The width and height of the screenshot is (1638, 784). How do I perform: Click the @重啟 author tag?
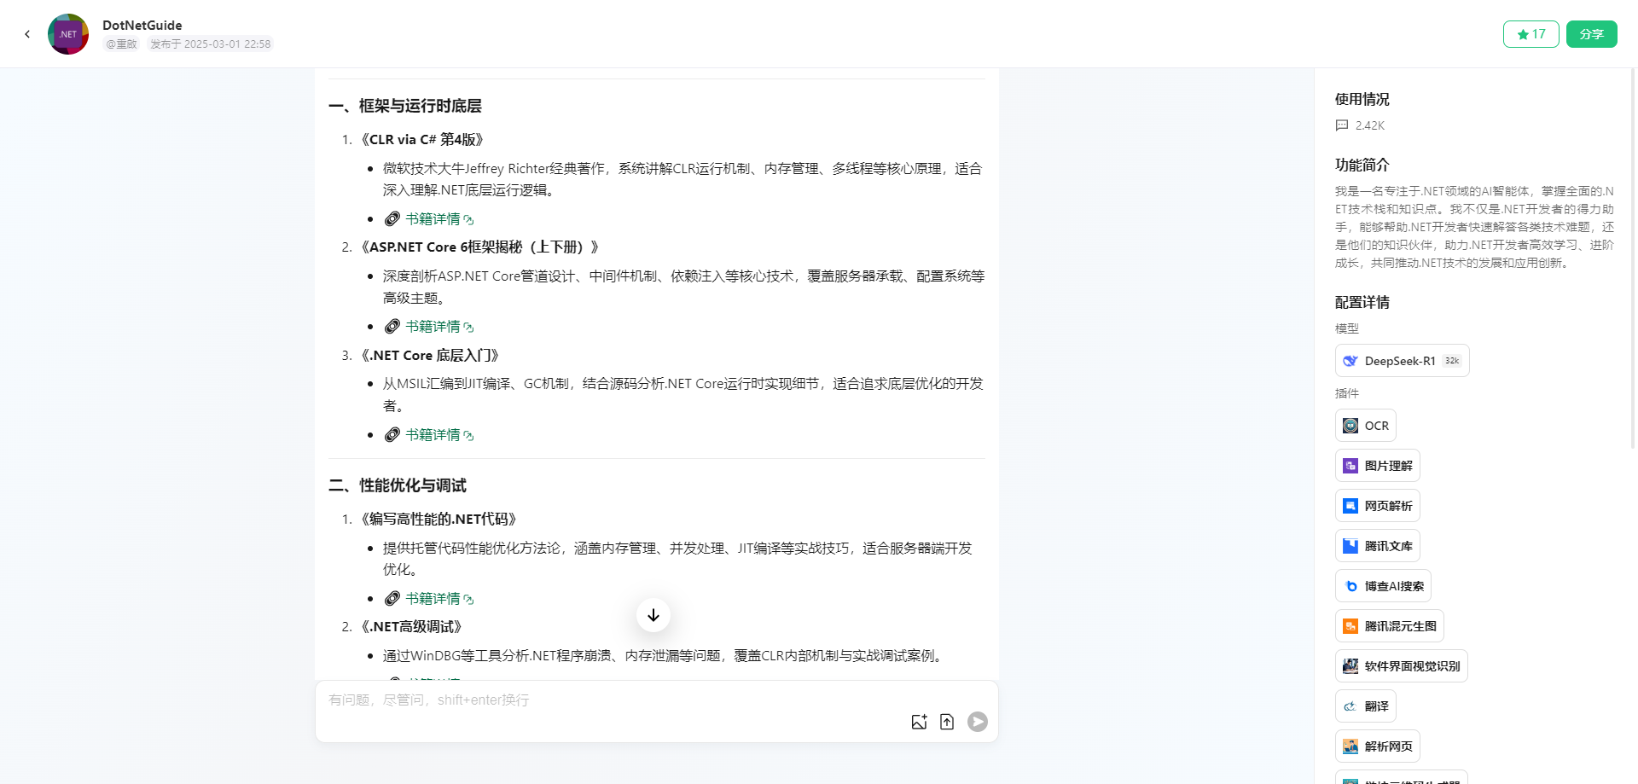[121, 44]
